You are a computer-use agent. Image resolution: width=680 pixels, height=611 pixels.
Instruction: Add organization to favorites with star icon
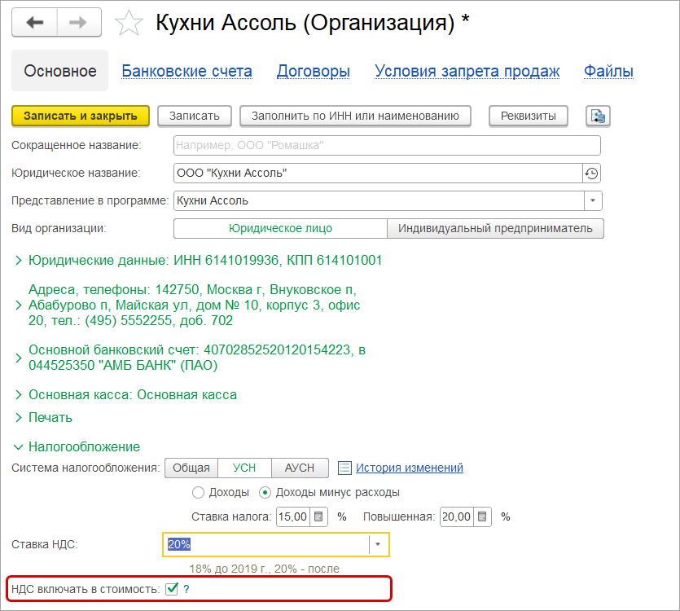click(x=129, y=23)
